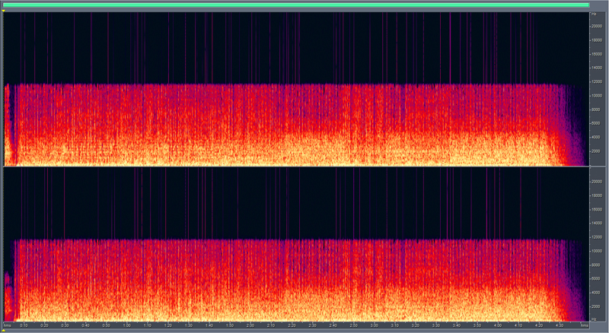609x333 pixels.
Task: Click 18000 on bottom channel's frequency ruler
Action: [x=598, y=195]
